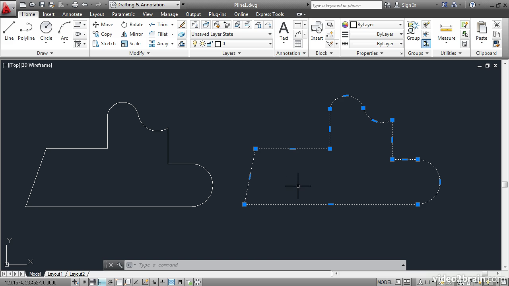
Task: Click the Quick Calculator icon in Utilities
Action: pos(464,44)
